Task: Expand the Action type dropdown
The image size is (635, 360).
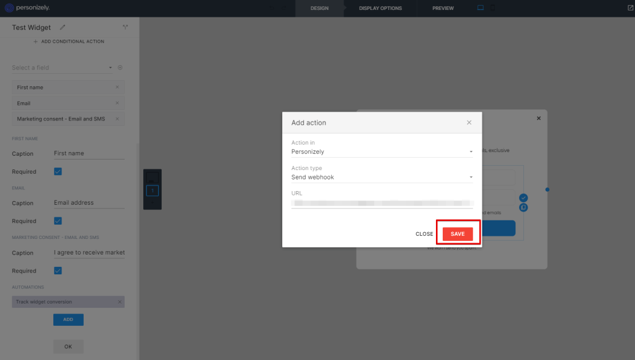Action: tap(381, 177)
